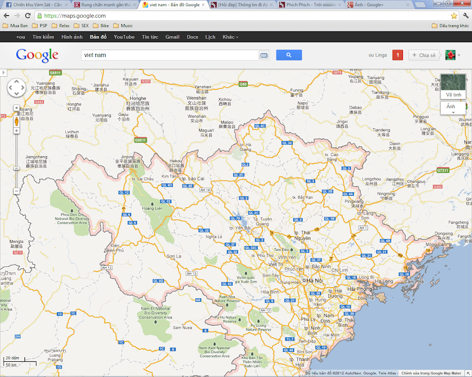Click tp. Lào Cai label on map

(193, 179)
